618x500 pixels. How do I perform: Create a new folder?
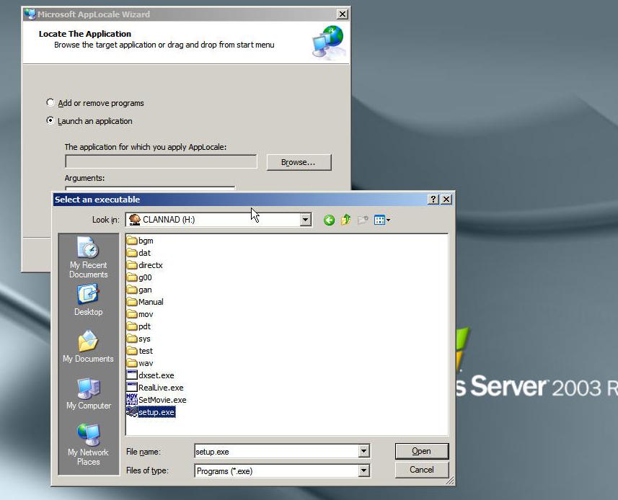pyautogui.click(x=363, y=220)
